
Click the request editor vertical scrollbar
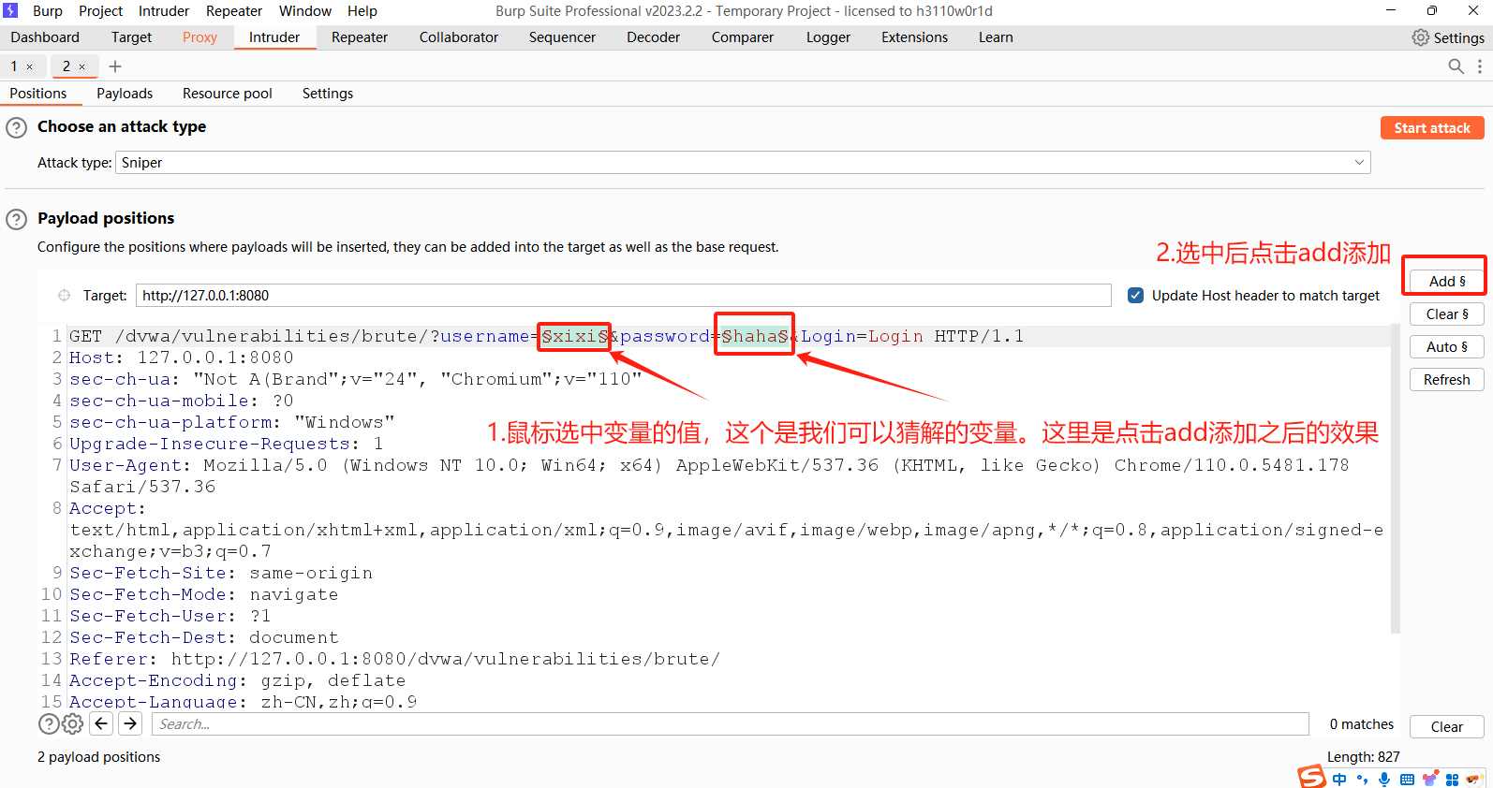click(1396, 479)
